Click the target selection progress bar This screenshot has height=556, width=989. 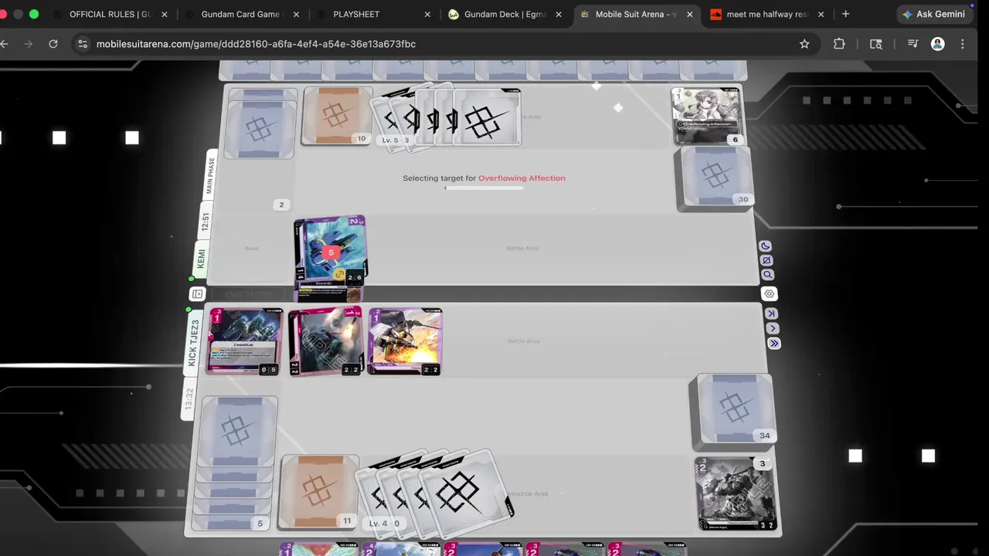click(x=484, y=188)
